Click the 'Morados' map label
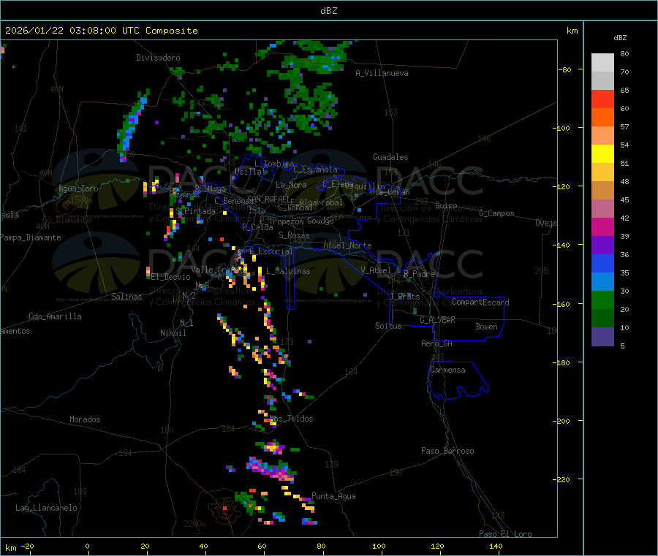The width and height of the screenshot is (658, 556). tap(85, 419)
